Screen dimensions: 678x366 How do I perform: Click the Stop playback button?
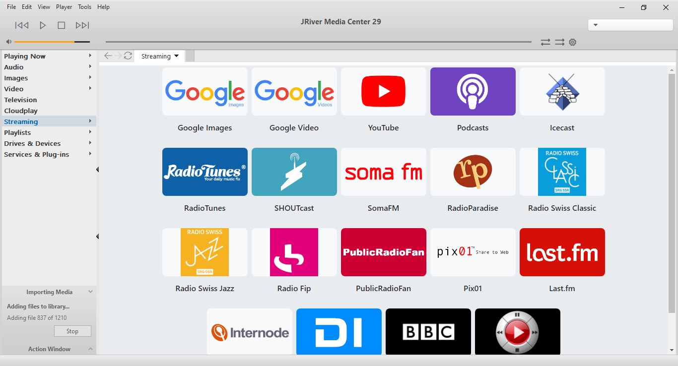[x=62, y=25]
